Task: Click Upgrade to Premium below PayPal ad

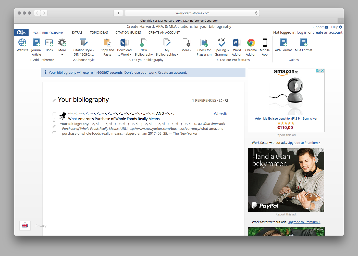Action: (304, 222)
